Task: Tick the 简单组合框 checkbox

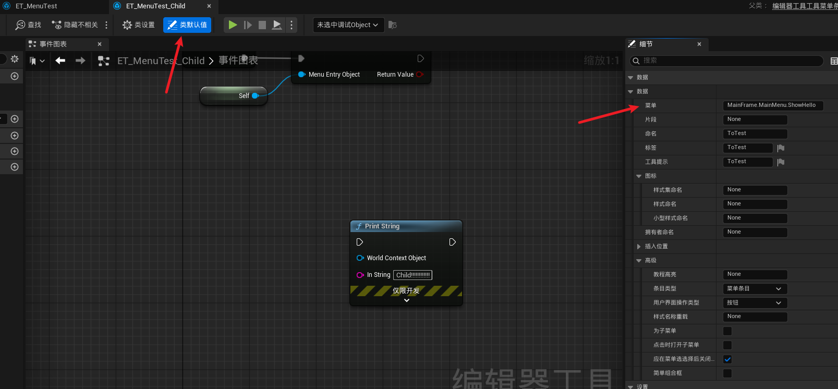Action: [727, 373]
